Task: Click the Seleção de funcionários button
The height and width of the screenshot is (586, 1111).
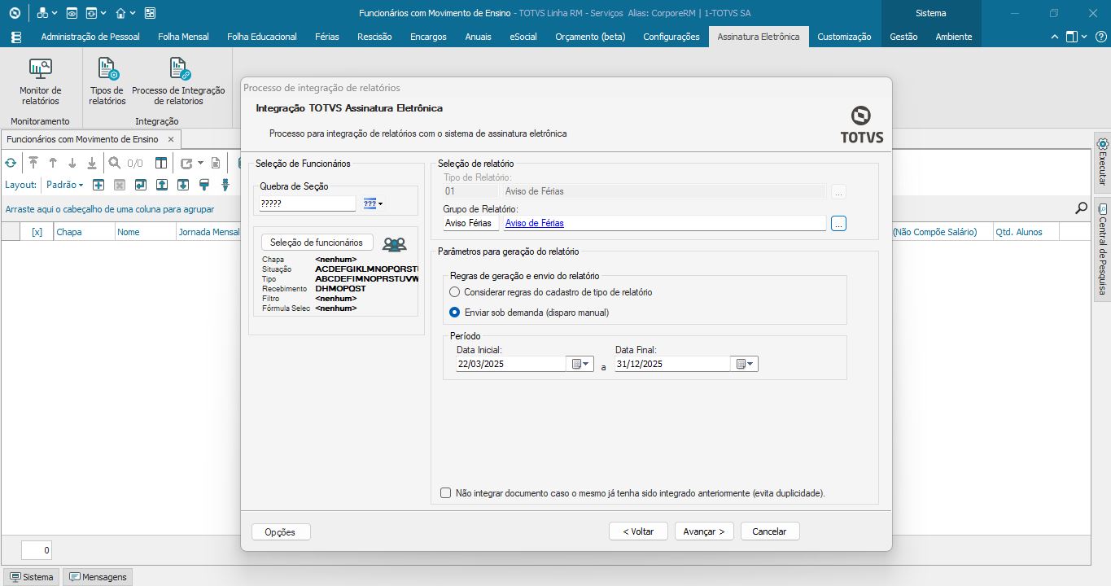Action: click(317, 243)
